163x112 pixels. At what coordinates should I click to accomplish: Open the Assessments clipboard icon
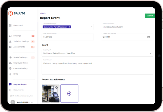coord(10,47)
